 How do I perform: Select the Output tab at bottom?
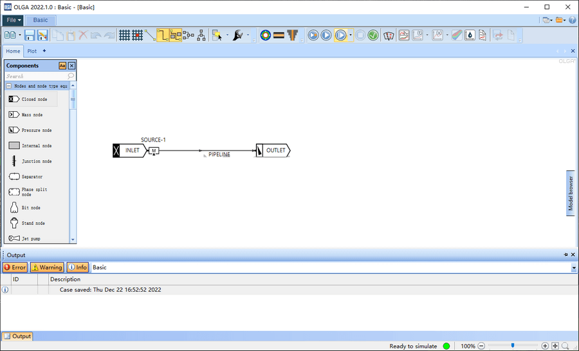(17, 336)
